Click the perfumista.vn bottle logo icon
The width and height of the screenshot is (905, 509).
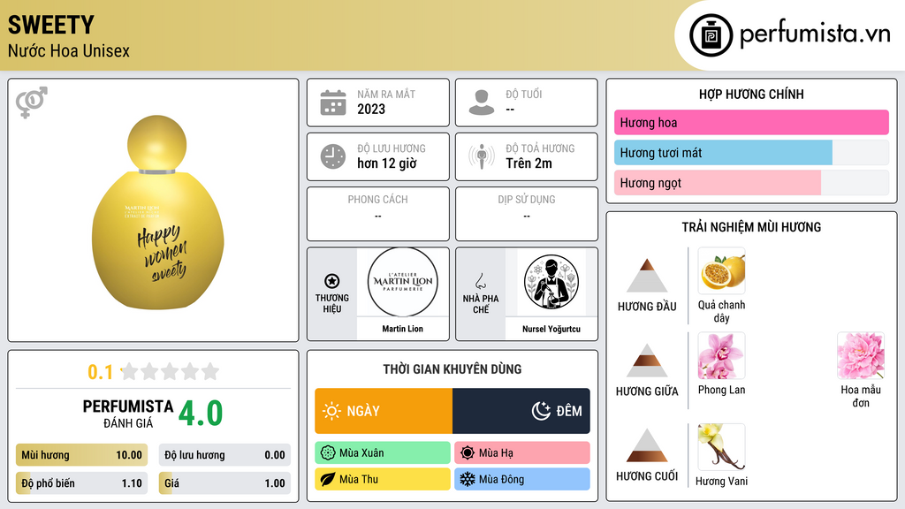click(x=711, y=35)
